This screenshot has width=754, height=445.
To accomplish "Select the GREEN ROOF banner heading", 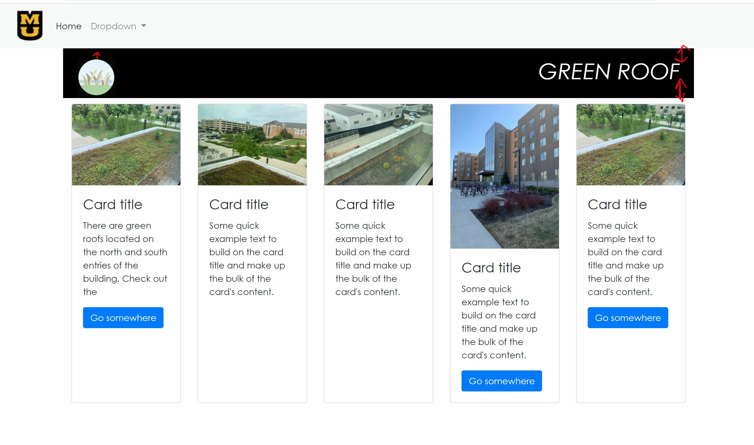I will click(x=609, y=72).
